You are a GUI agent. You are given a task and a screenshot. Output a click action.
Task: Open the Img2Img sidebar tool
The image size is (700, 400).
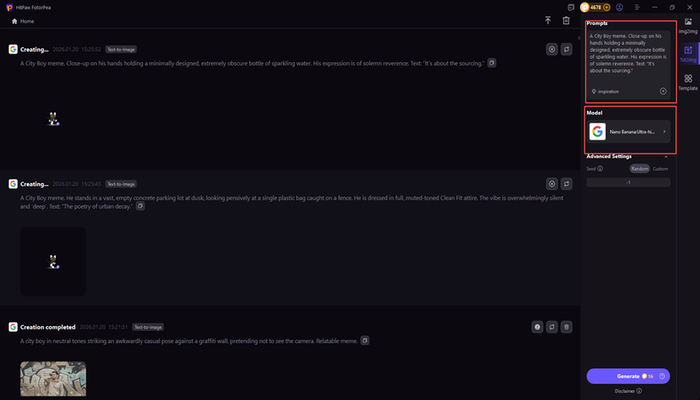point(688,25)
